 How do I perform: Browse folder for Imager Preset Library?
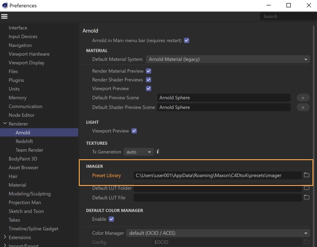[x=307, y=175]
